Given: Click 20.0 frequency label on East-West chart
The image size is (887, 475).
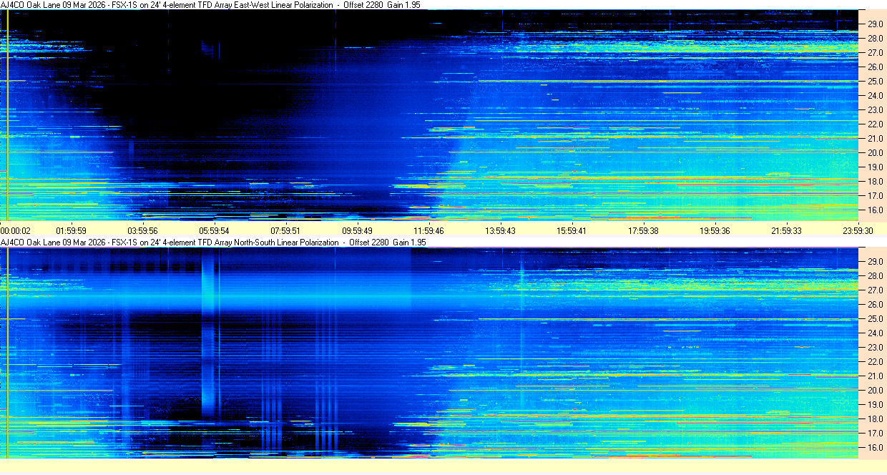Looking at the screenshot, I should click(x=875, y=153).
